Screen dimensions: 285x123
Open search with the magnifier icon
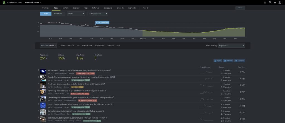click(270, 2)
